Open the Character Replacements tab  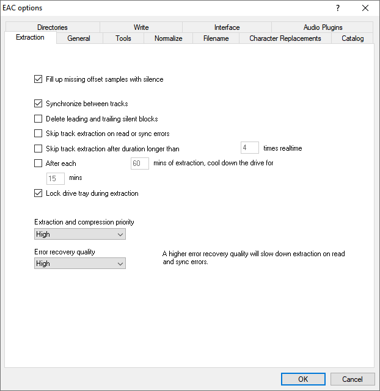point(285,38)
